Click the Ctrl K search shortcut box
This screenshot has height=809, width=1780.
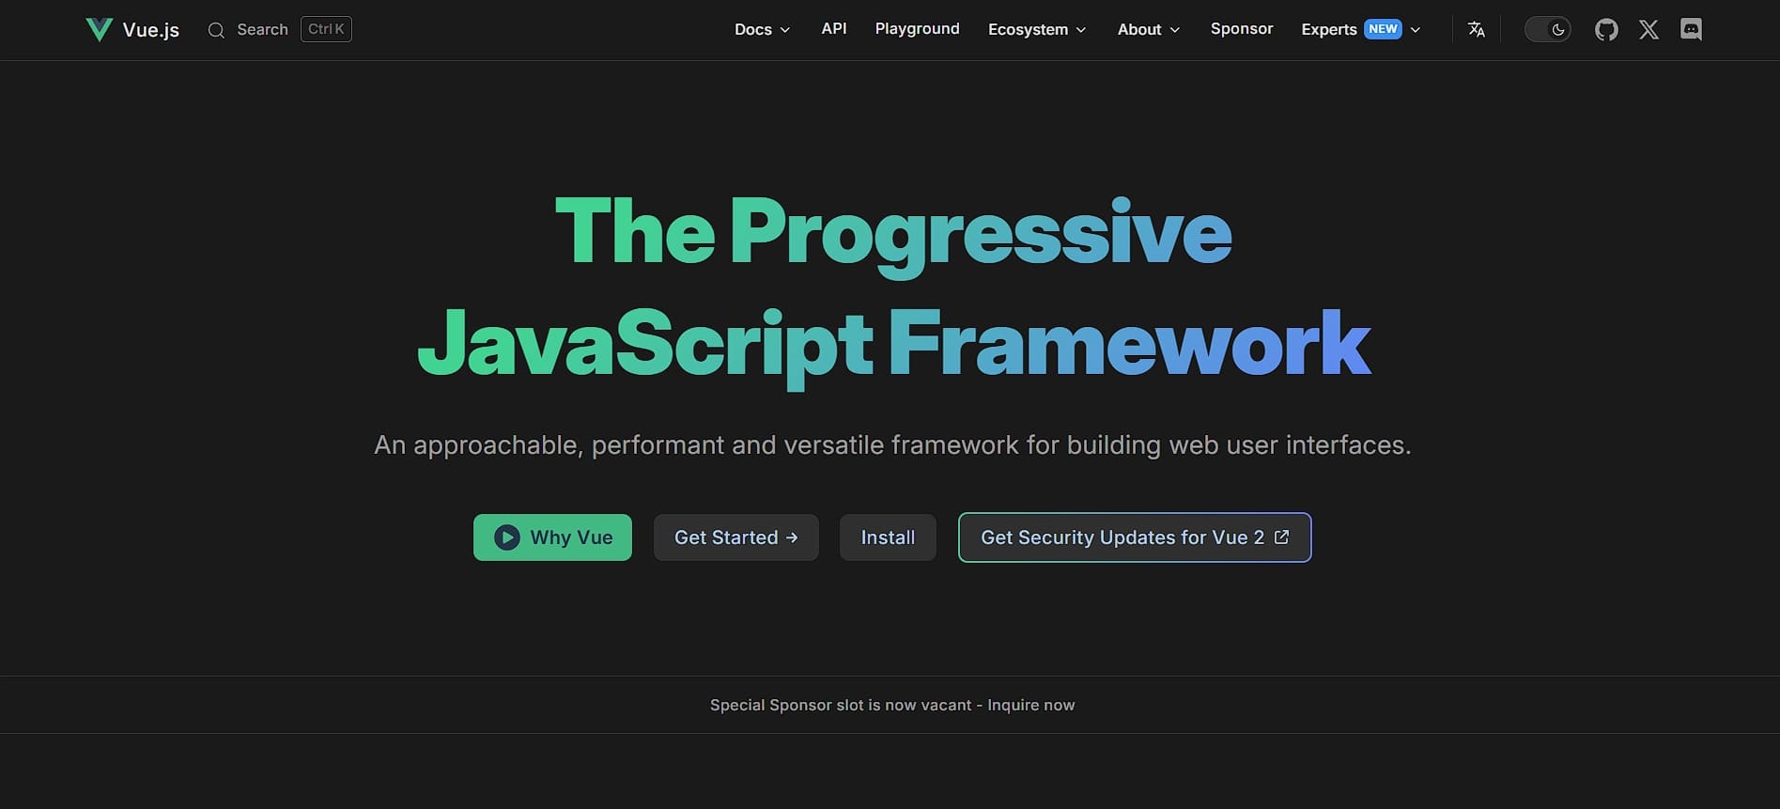click(x=326, y=29)
